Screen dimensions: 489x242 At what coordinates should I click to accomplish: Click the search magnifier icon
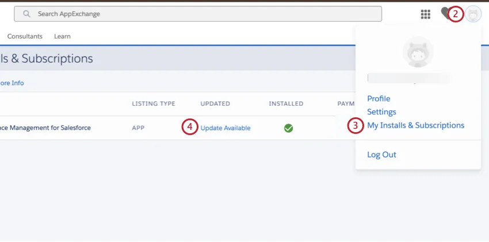[x=27, y=14]
